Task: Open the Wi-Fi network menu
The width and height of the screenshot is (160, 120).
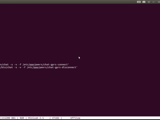Action: (149, 2)
